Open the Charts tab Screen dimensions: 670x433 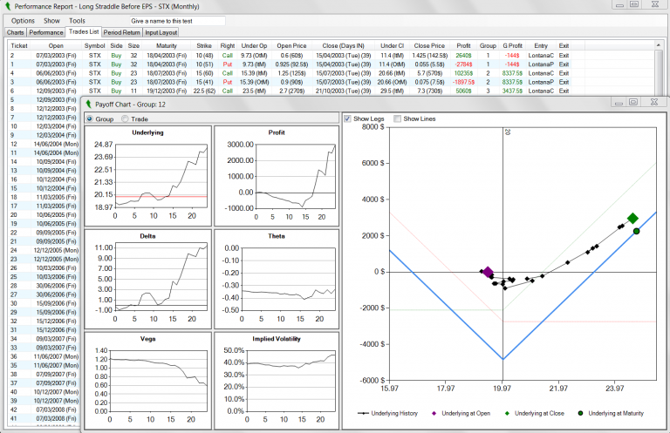pos(17,32)
